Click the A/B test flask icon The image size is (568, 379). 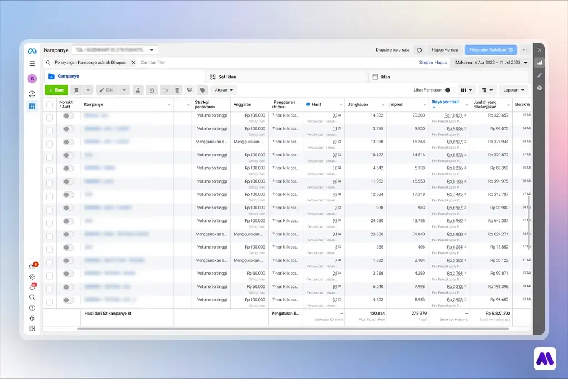(x=138, y=90)
